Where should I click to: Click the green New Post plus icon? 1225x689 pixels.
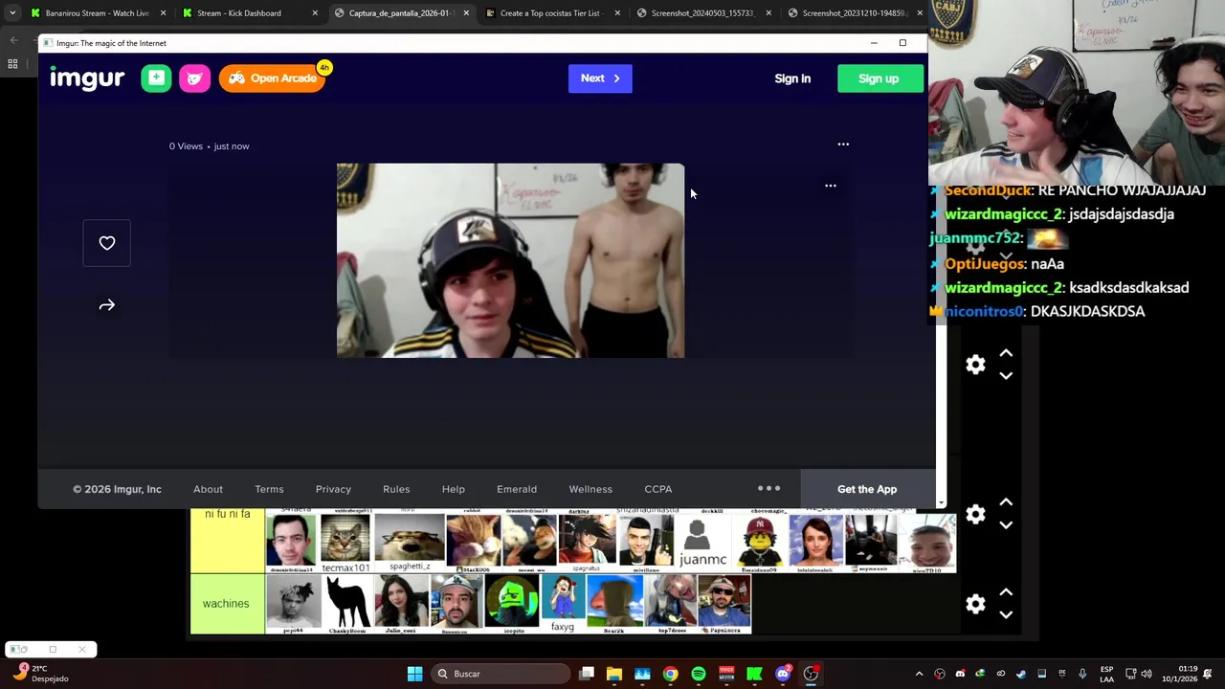click(x=156, y=78)
